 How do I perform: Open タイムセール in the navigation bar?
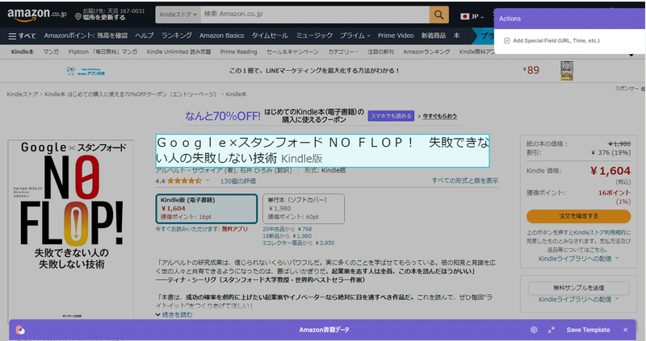click(x=270, y=35)
